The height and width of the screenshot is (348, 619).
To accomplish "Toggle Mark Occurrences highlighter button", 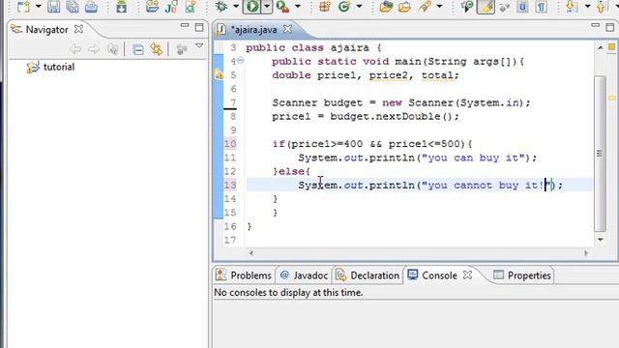I will click(486, 7).
